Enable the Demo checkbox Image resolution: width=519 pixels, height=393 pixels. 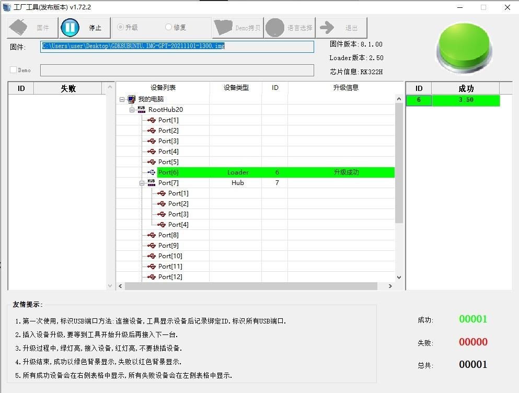coord(14,70)
